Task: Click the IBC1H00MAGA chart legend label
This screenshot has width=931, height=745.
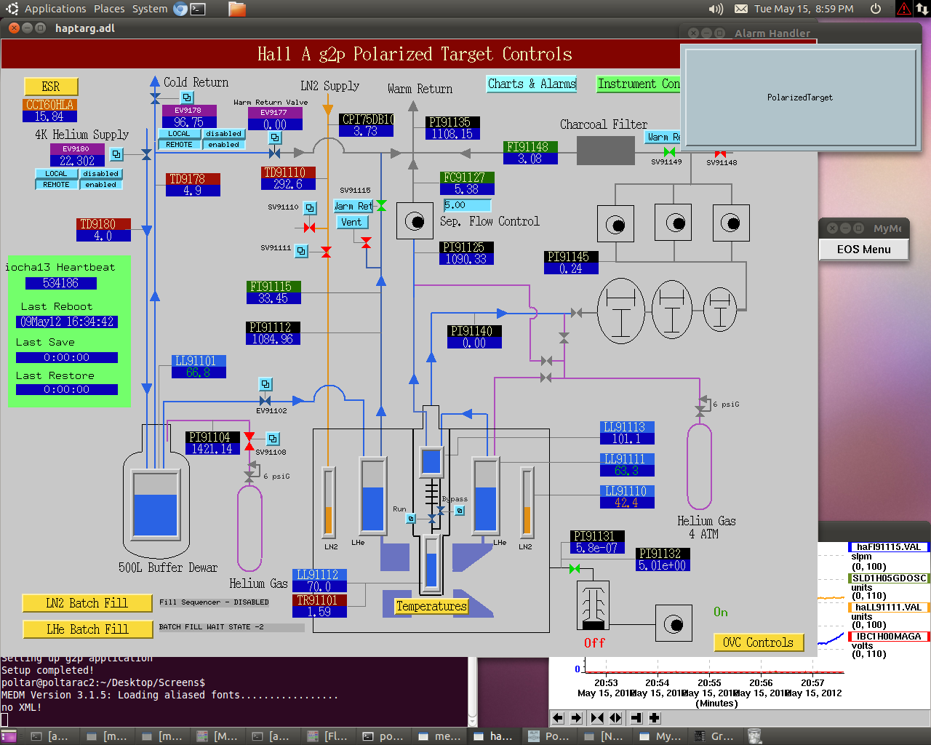Action: (x=889, y=637)
